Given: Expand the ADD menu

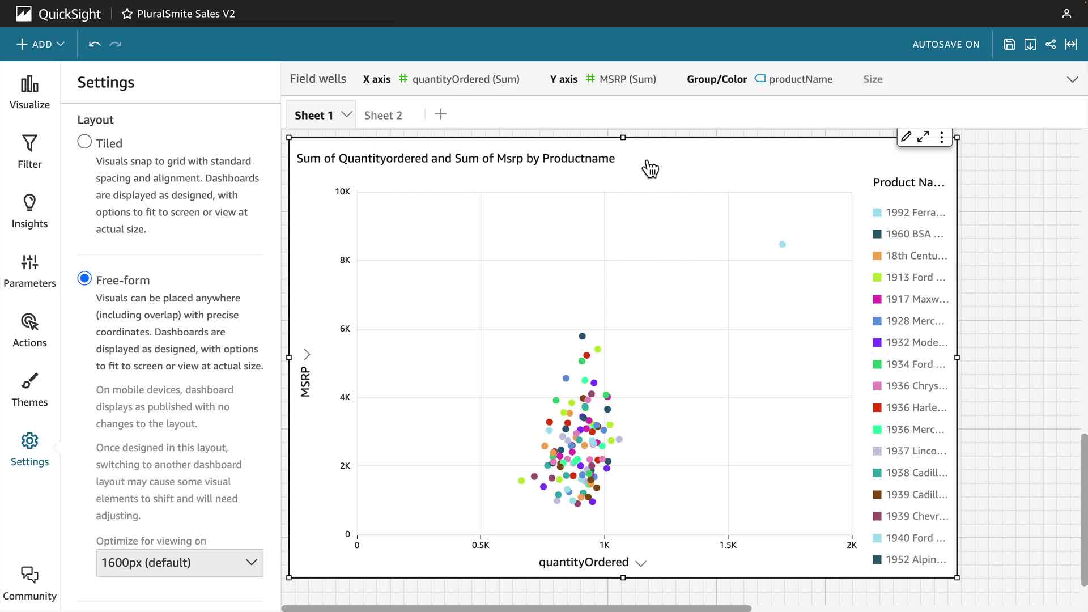Looking at the screenshot, I should point(40,44).
